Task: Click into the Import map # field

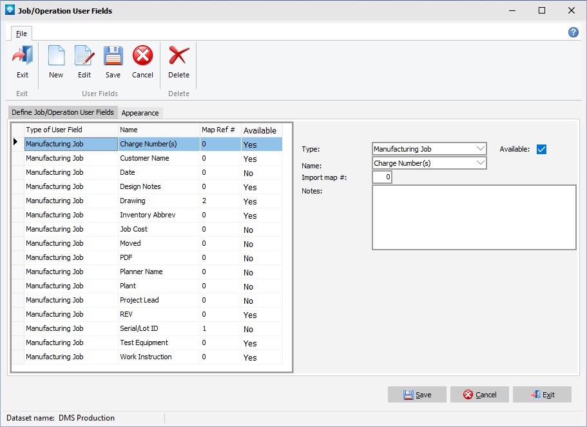Action: pyautogui.click(x=381, y=177)
